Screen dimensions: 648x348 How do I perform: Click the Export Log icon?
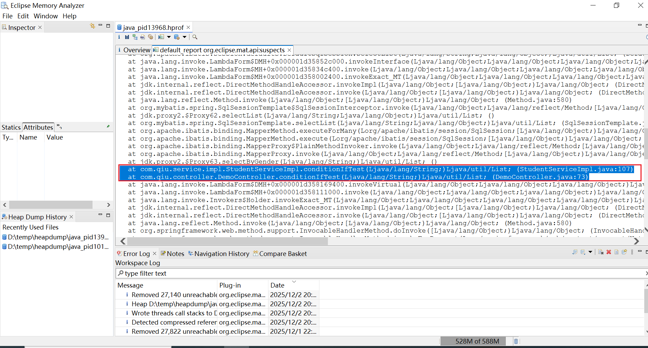pos(575,252)
